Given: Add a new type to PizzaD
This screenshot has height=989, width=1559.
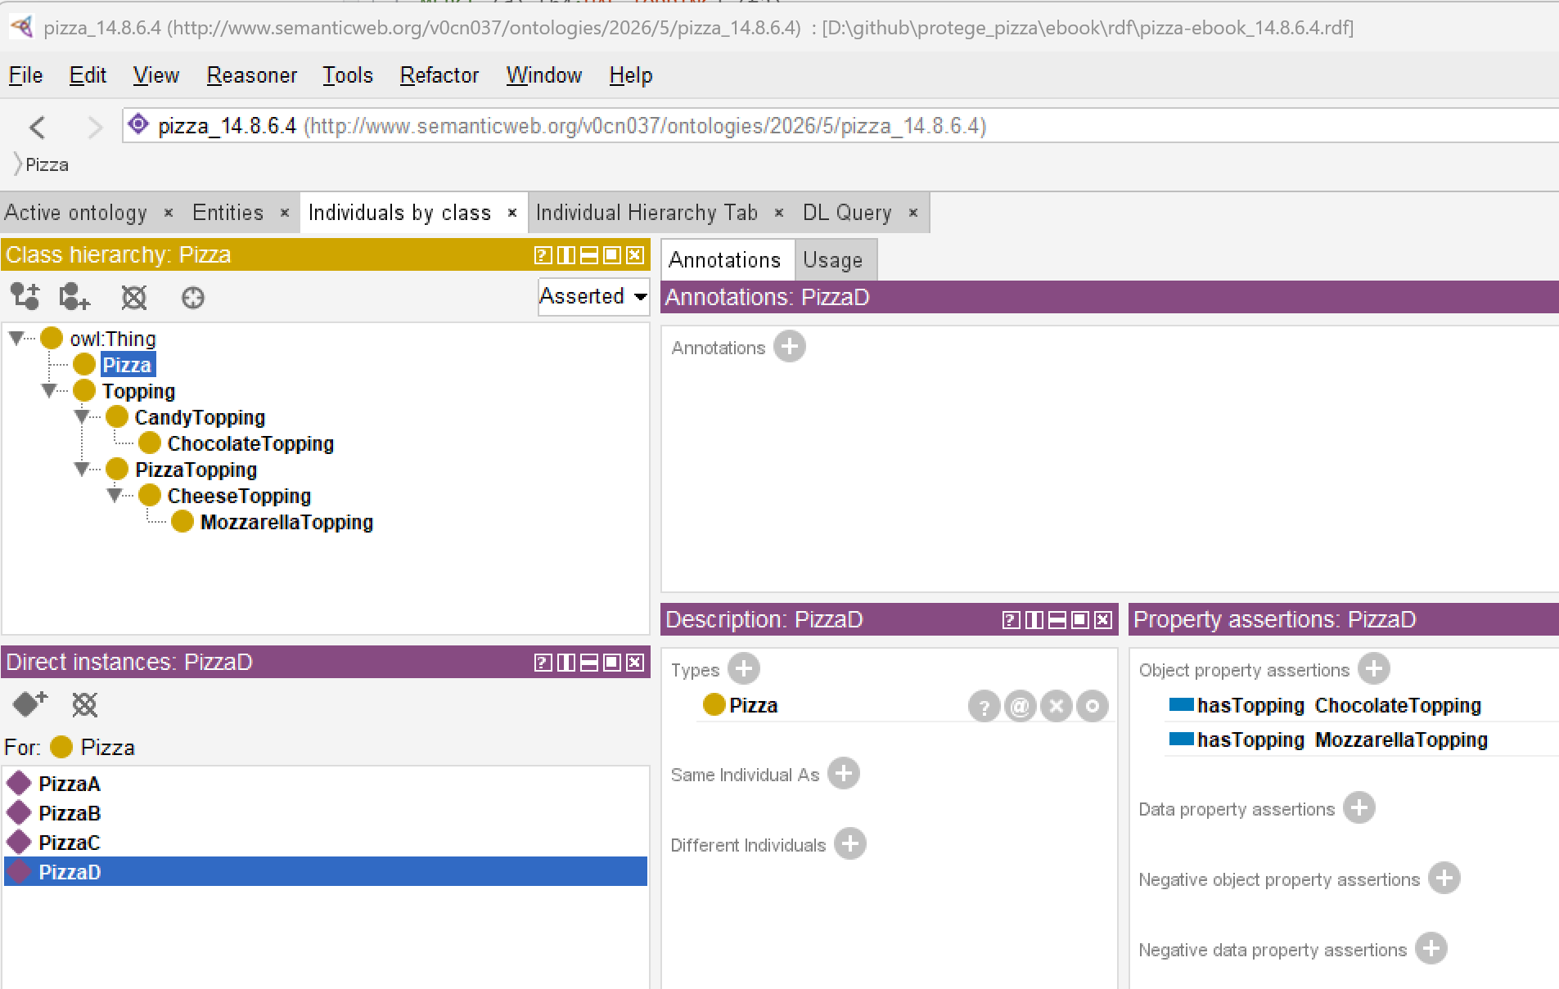Looking at the screenshot, I should coord(744,669).
